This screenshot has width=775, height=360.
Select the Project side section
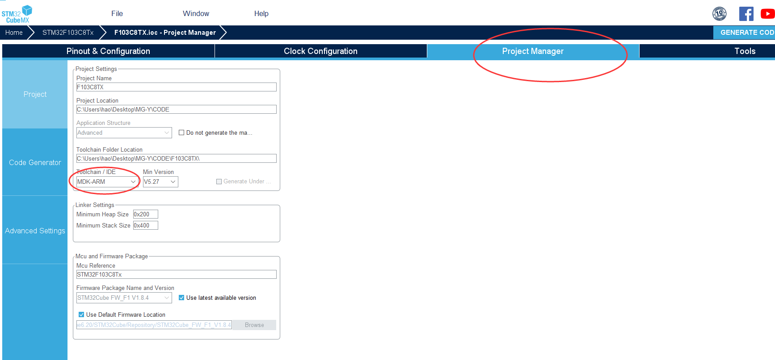tap(35, 95)
